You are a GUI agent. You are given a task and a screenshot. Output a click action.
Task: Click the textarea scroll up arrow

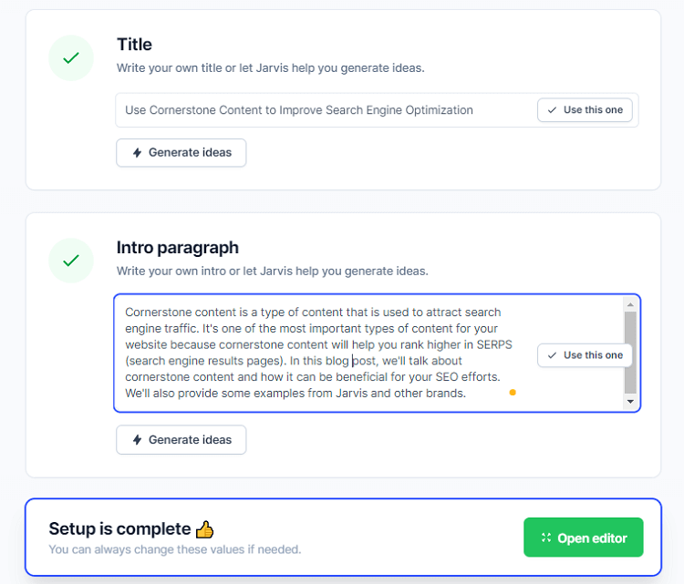pos(630,304)
